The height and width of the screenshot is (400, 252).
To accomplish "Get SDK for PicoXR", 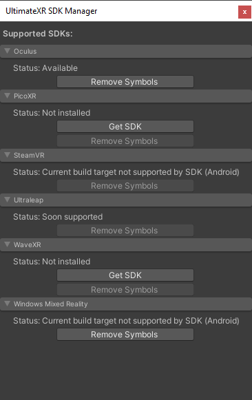I will pos(125,126).
